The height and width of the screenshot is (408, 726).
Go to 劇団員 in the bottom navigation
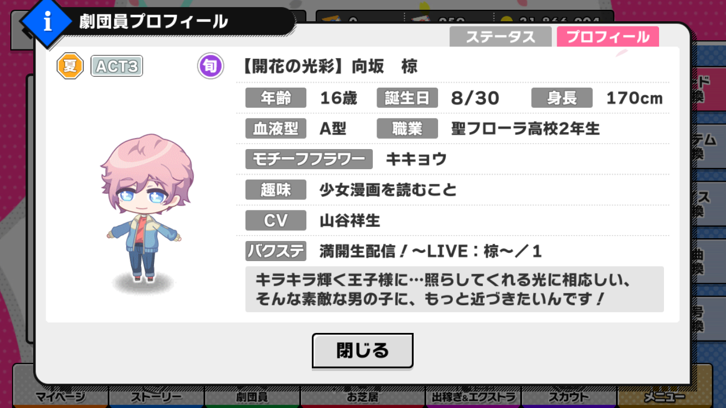tap(252, 396)
